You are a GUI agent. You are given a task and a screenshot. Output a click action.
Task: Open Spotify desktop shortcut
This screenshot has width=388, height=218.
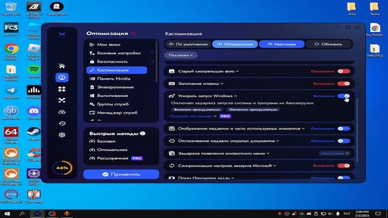point(34,71)
